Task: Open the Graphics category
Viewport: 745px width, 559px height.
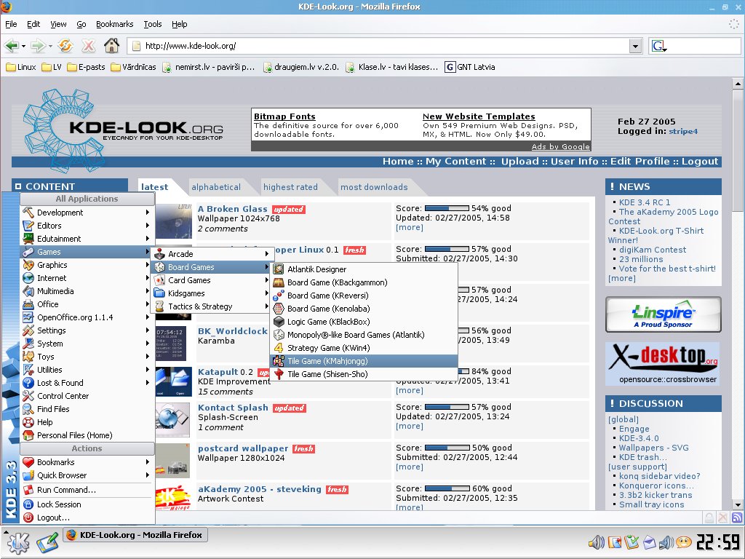Action: tap(88, 265)
